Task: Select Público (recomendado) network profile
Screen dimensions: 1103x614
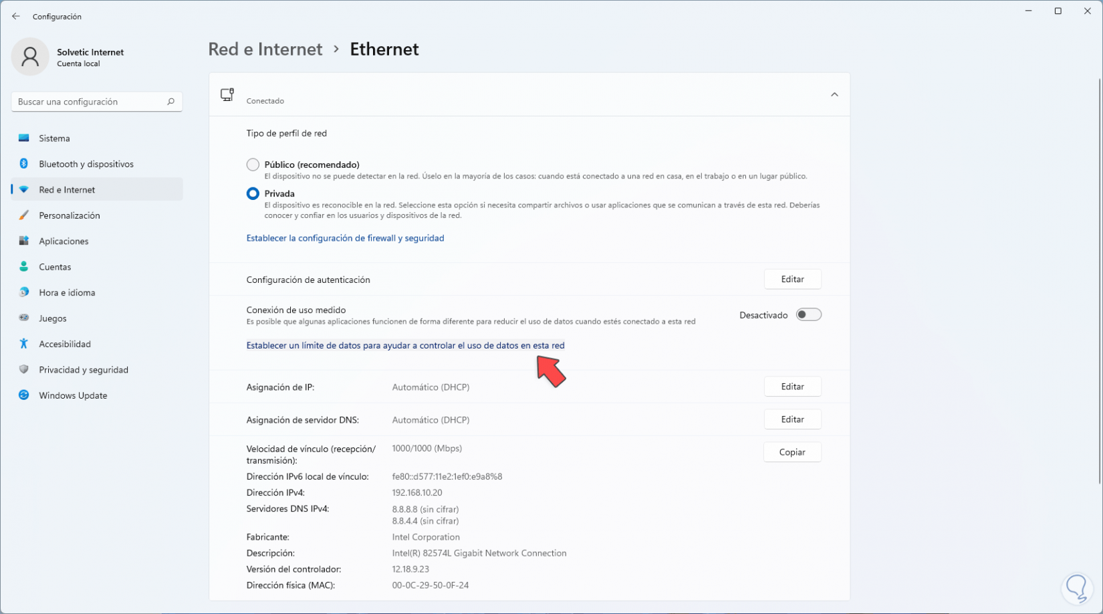Action: [x=253, y=165]
